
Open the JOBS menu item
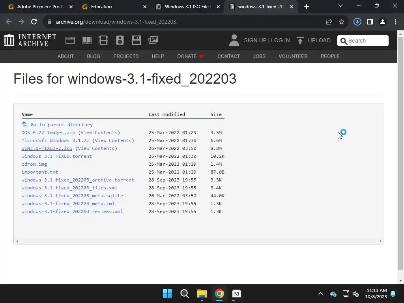tap(259, 56)
